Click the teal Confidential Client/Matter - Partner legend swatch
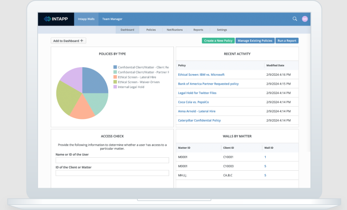Screen dimensions: 347x210 coord(115,72)
